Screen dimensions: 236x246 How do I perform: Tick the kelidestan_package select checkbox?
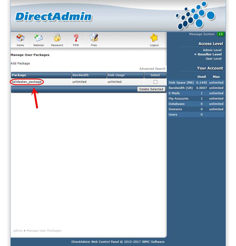point(155,82)
